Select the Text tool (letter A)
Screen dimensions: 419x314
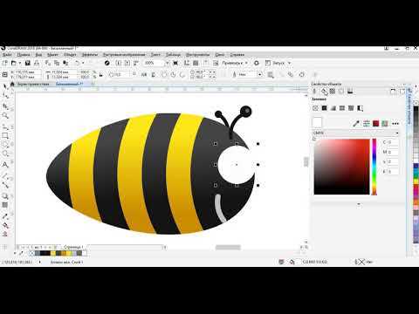[5, 165]
